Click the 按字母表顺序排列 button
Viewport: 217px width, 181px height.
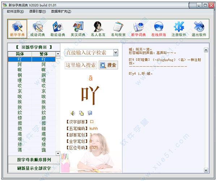[34, 160]
